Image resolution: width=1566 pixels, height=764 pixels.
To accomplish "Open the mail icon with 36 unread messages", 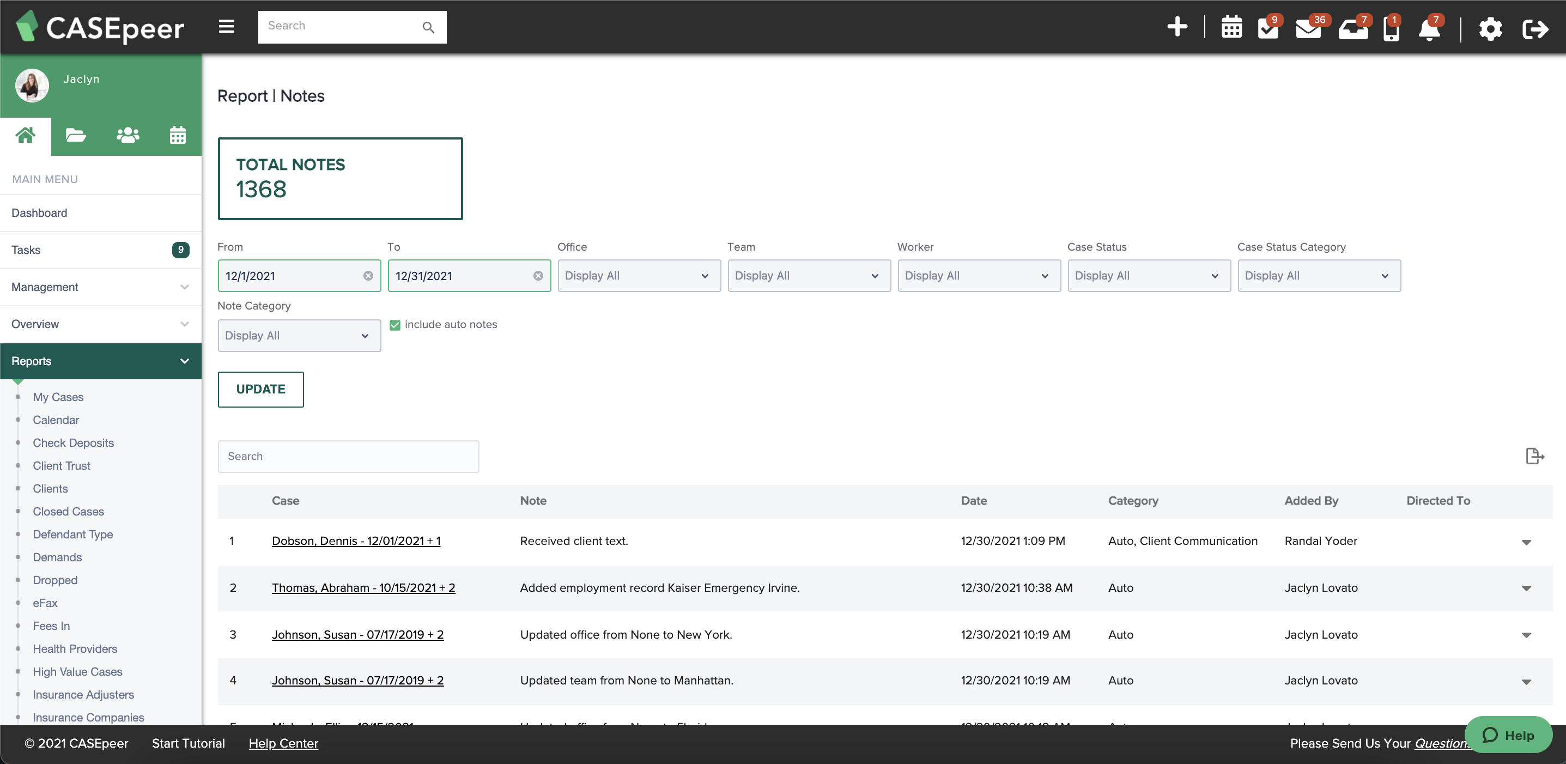I will coord(1310,28).
